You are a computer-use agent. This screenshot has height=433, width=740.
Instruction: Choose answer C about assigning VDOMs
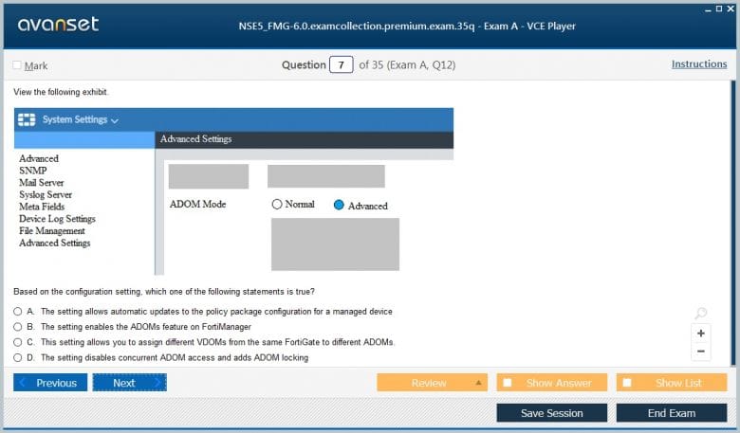coord(18,342)
